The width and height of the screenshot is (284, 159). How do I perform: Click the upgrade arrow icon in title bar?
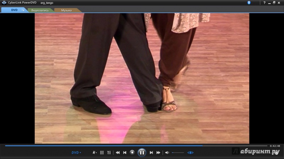249,2
